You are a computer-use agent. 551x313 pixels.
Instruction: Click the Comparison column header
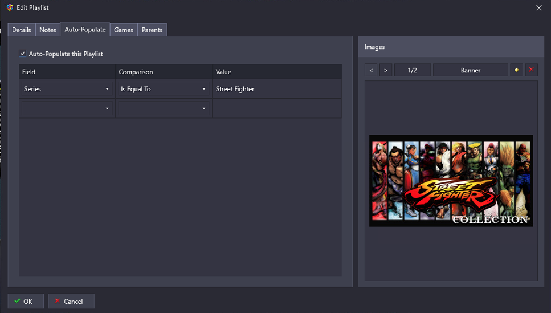[164, 72]
